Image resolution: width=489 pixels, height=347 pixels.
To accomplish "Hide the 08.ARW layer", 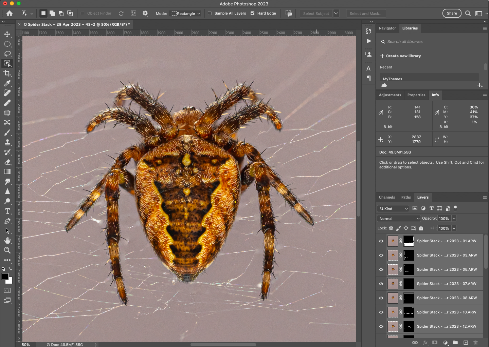I will tap(381, 298).
